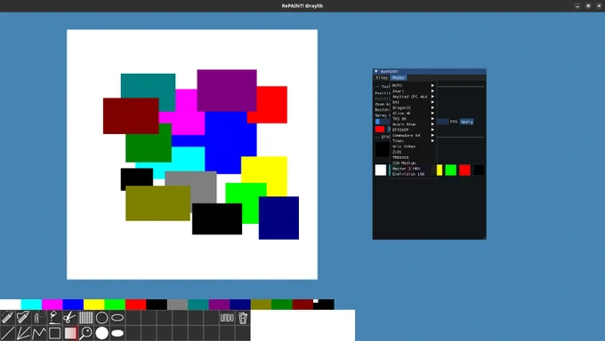Pick maroon from the bottom palette bar

point(302,305)
